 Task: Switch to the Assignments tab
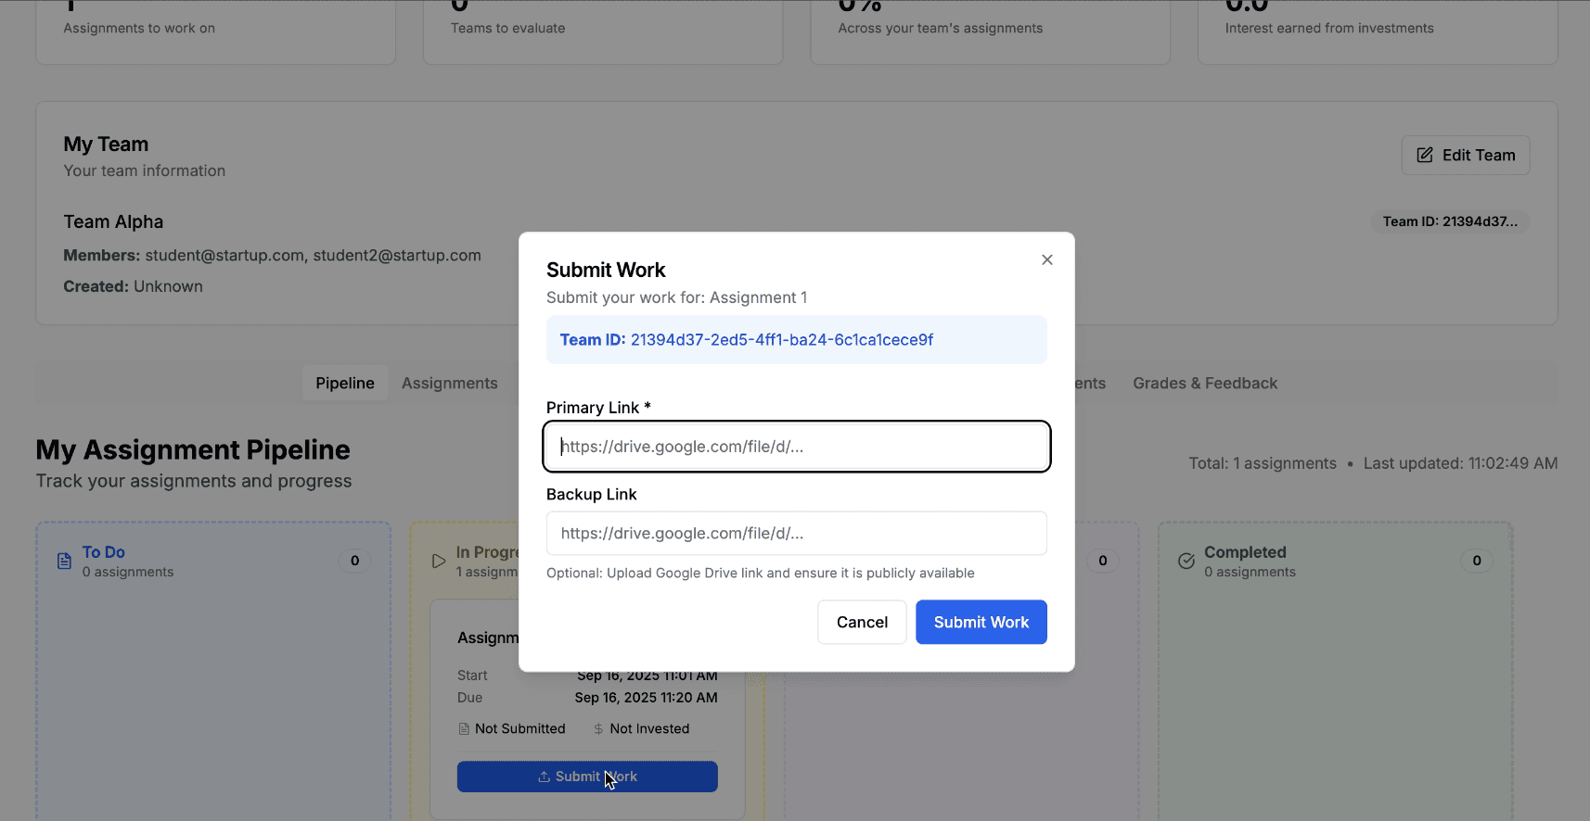click(449, 383)
